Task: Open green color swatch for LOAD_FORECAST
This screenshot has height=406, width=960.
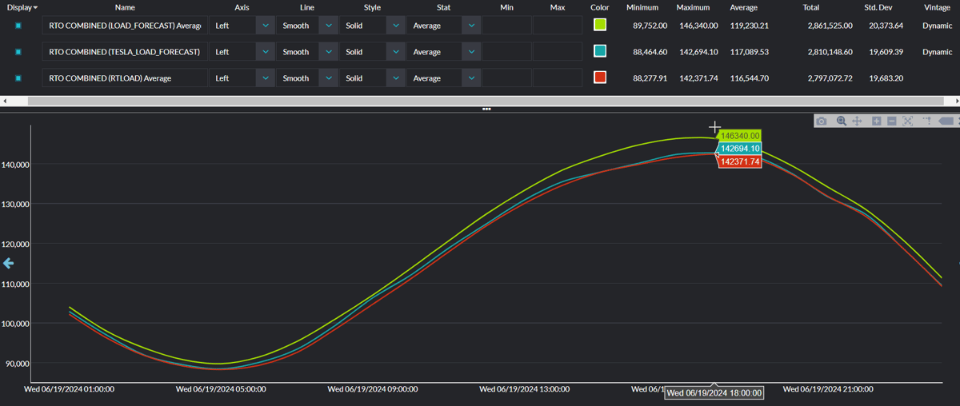Action: [x=600, y=25]
